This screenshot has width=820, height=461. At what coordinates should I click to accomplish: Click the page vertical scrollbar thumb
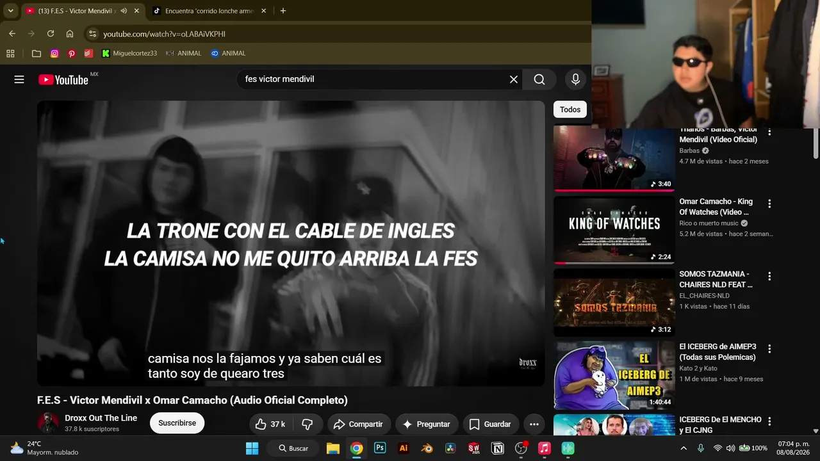tap(816, 142)
